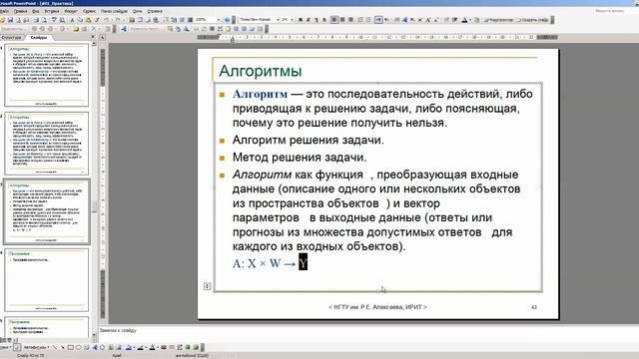The height and width of the screenshot is (359, 639).
Task: Open the Сервис menu
Action: [x=89, y=11]
